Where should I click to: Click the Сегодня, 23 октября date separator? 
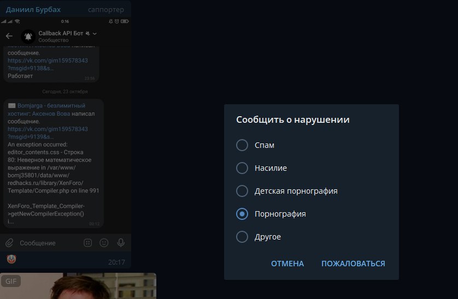[65, 91]
